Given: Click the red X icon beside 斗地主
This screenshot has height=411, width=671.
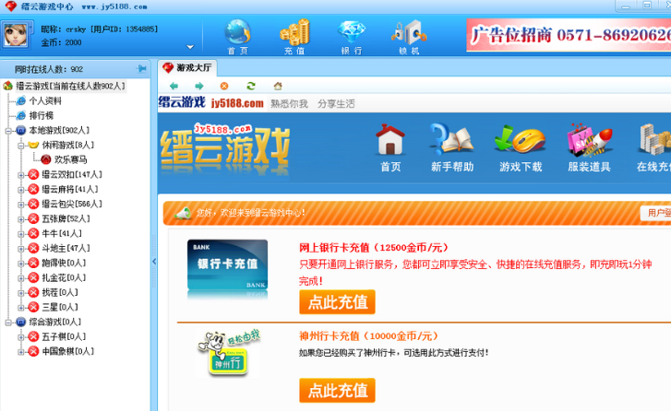Looking at the screenshot, I should 33,248.
